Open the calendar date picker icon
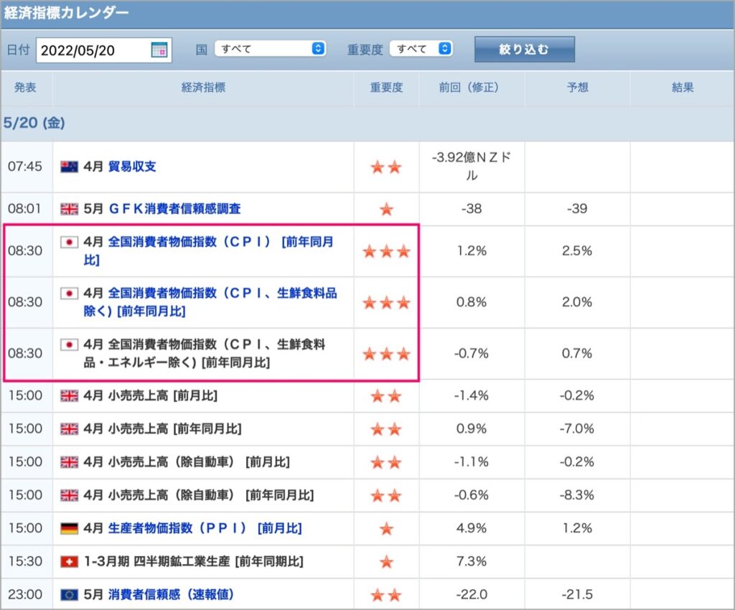 pos(159,50)
